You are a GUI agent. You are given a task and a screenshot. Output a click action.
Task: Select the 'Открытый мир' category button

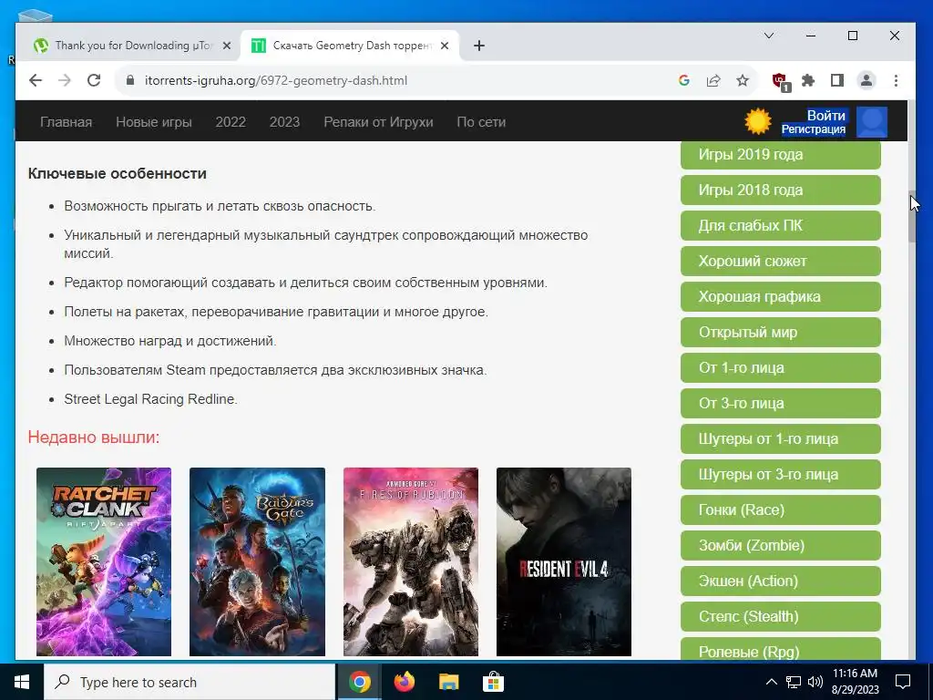(780, 332)
